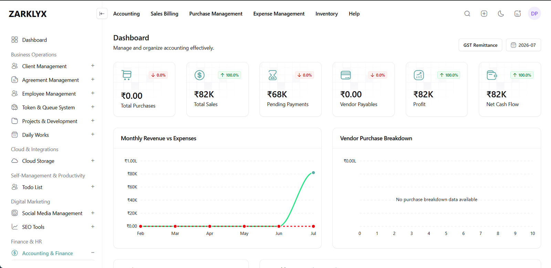This screenshot has width=551, height=268.
Task: Click the Net Cash Flow wallet icon
Action: (x=492, y=75)
